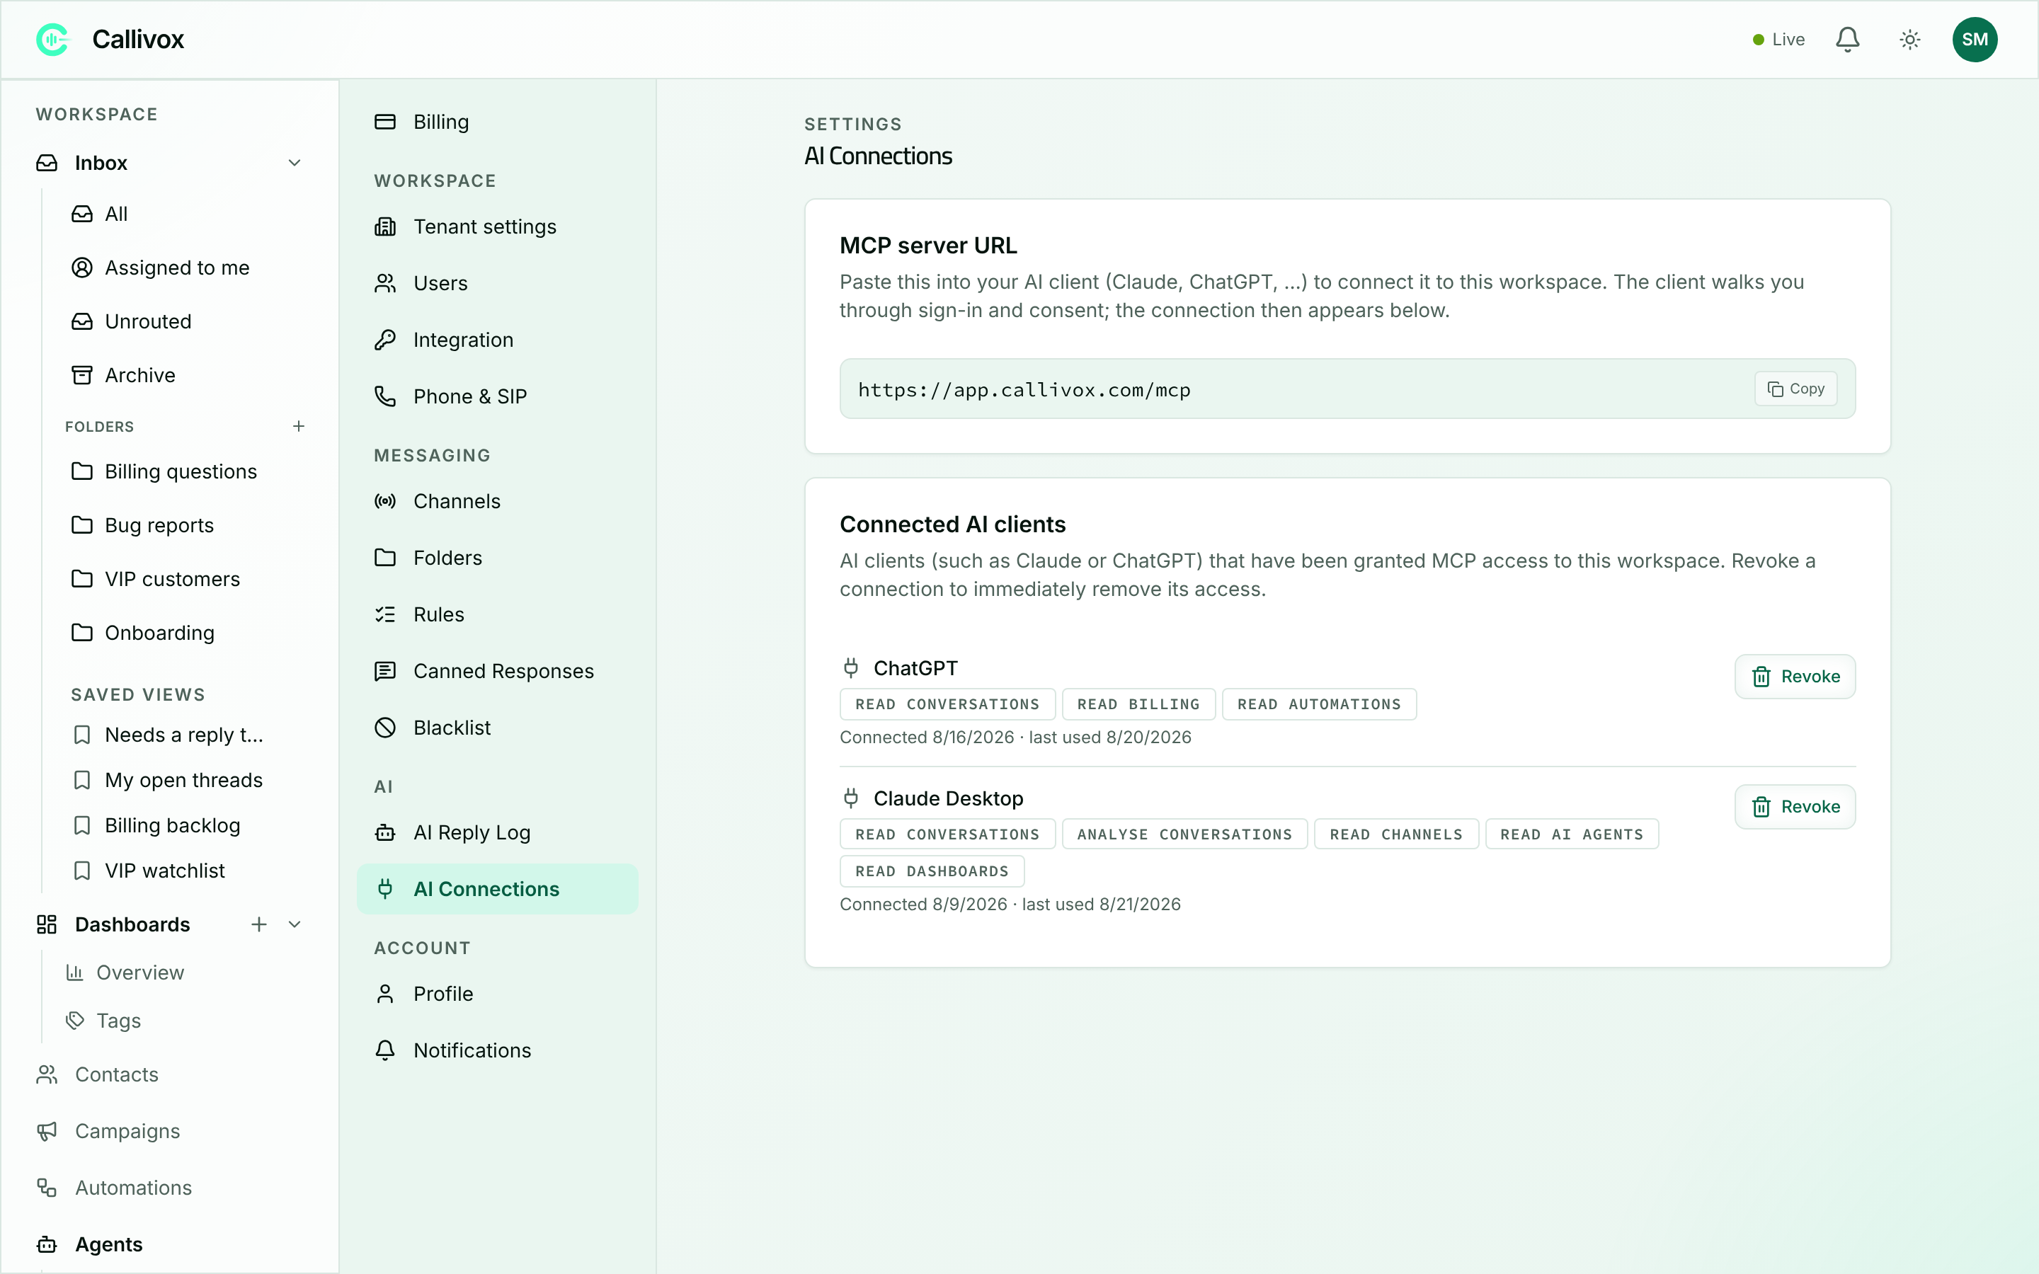Open the Archive inbox

click(x=188, y=375)
